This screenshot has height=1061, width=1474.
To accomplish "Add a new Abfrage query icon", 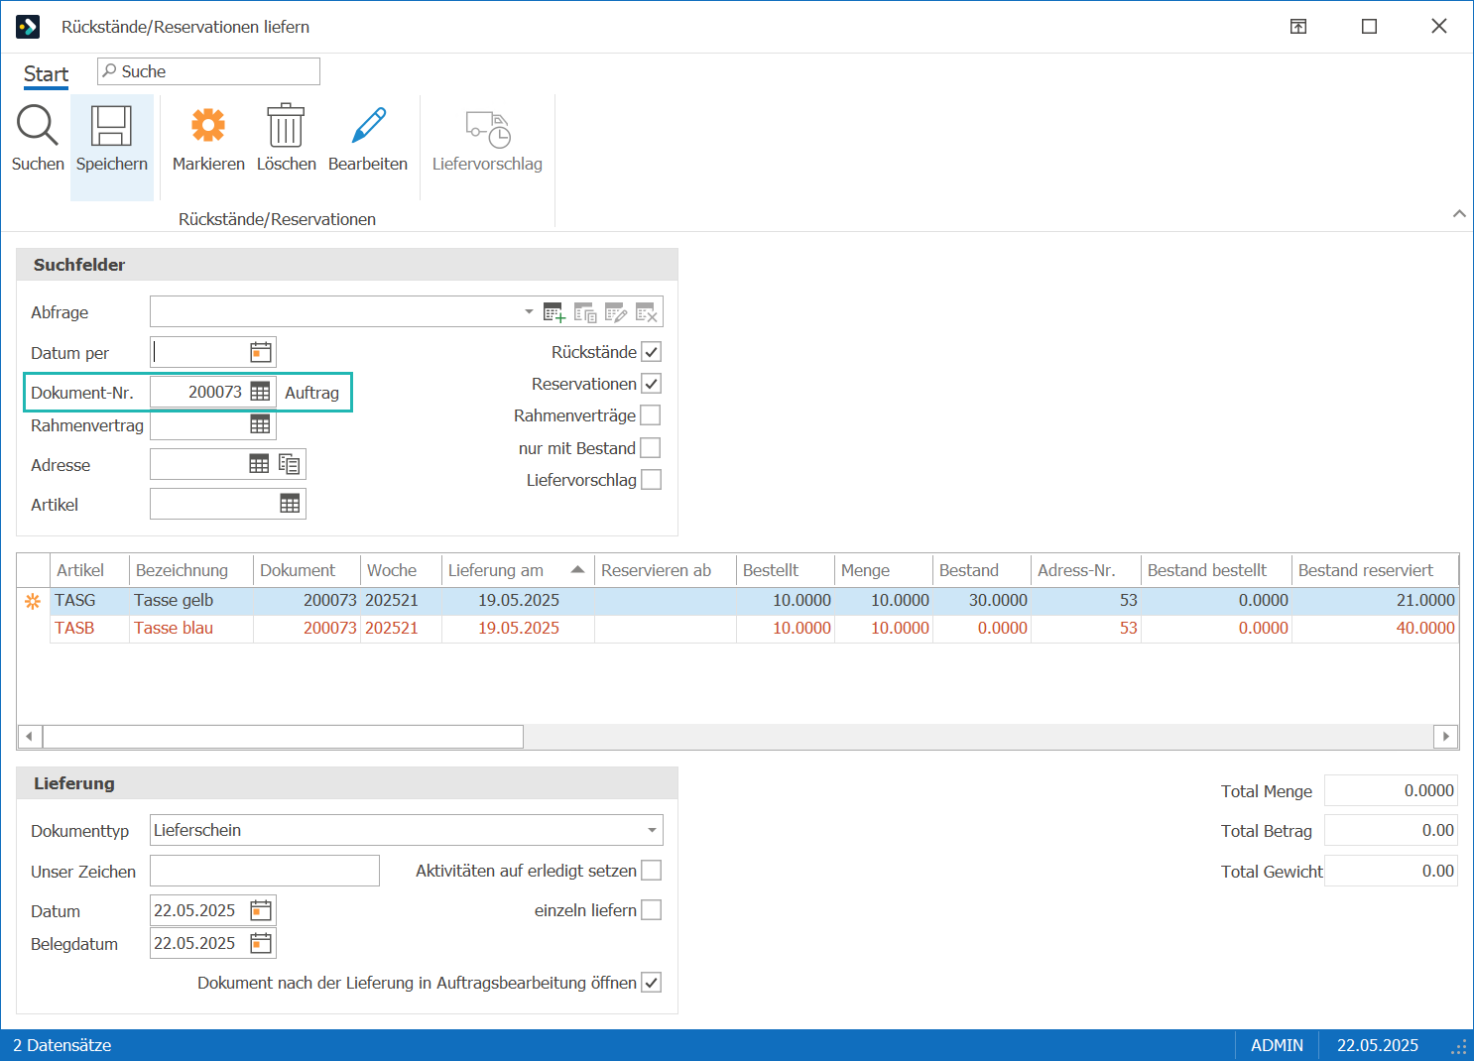I will (553, 312).
